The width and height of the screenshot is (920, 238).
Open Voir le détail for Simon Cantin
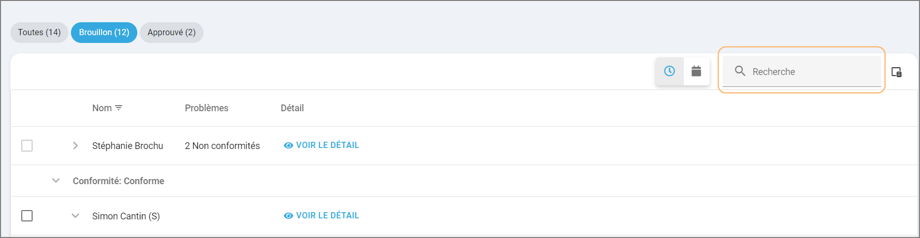pyautogui.click(x=327, y=216)
